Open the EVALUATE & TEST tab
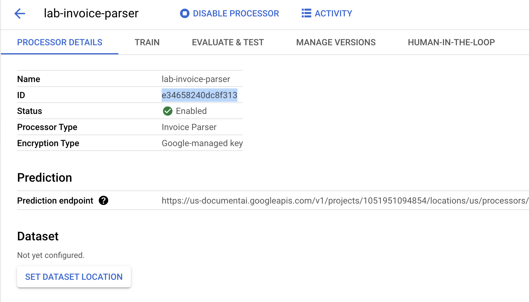Screen dimensions: 529x302 (x=228, y=42)
